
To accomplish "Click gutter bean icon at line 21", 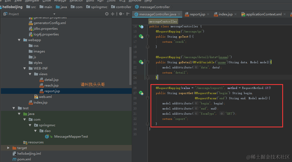I will coord(141,62).
